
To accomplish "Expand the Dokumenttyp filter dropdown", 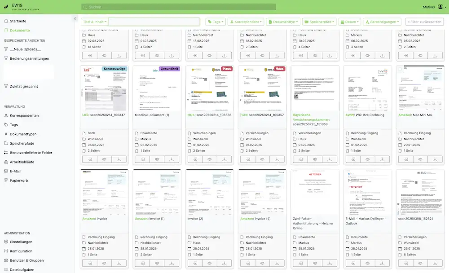I will [283, 22].
